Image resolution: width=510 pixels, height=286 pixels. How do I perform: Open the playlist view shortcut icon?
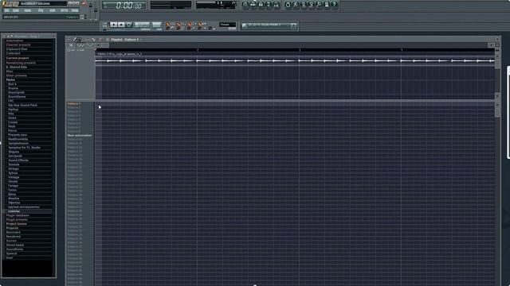tap(245, 5)
